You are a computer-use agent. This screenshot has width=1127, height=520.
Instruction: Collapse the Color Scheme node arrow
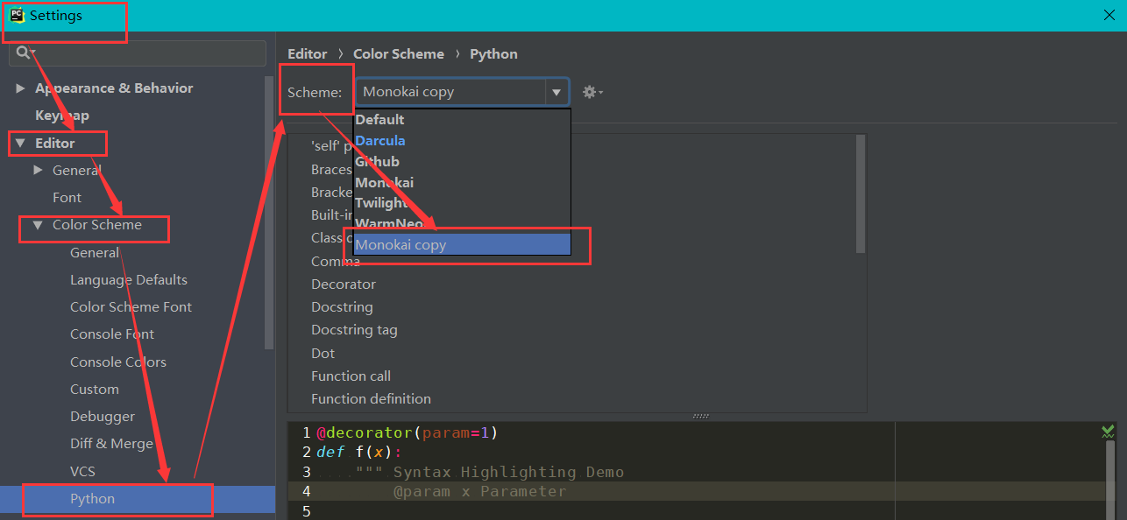click(38, 225)
